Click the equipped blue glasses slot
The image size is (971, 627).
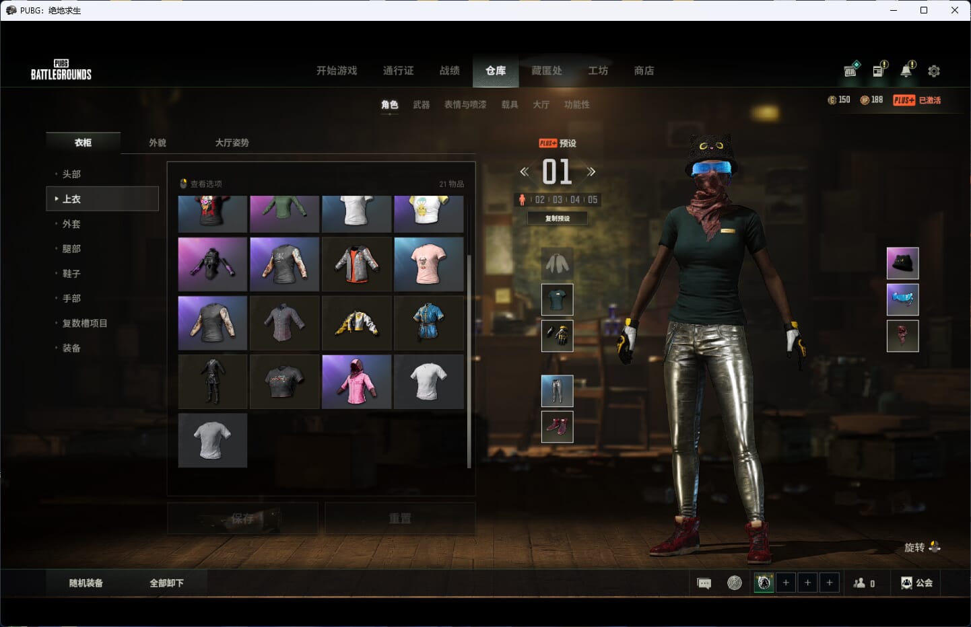coord(903,299)
